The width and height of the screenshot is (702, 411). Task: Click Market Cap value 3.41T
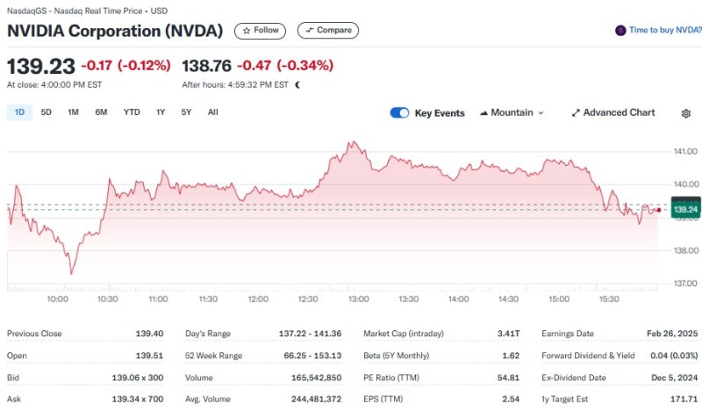pos(509,334)
